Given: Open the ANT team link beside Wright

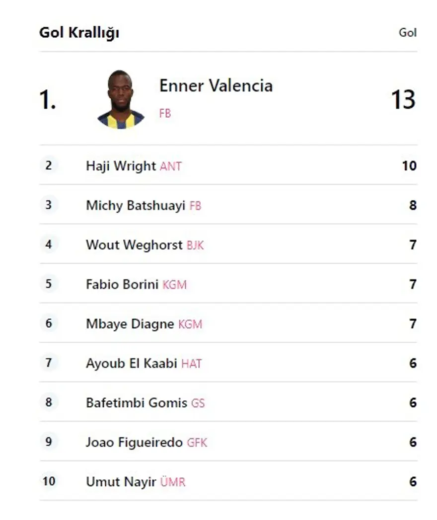Looking at the screenshot, I should tap(171, 166).
